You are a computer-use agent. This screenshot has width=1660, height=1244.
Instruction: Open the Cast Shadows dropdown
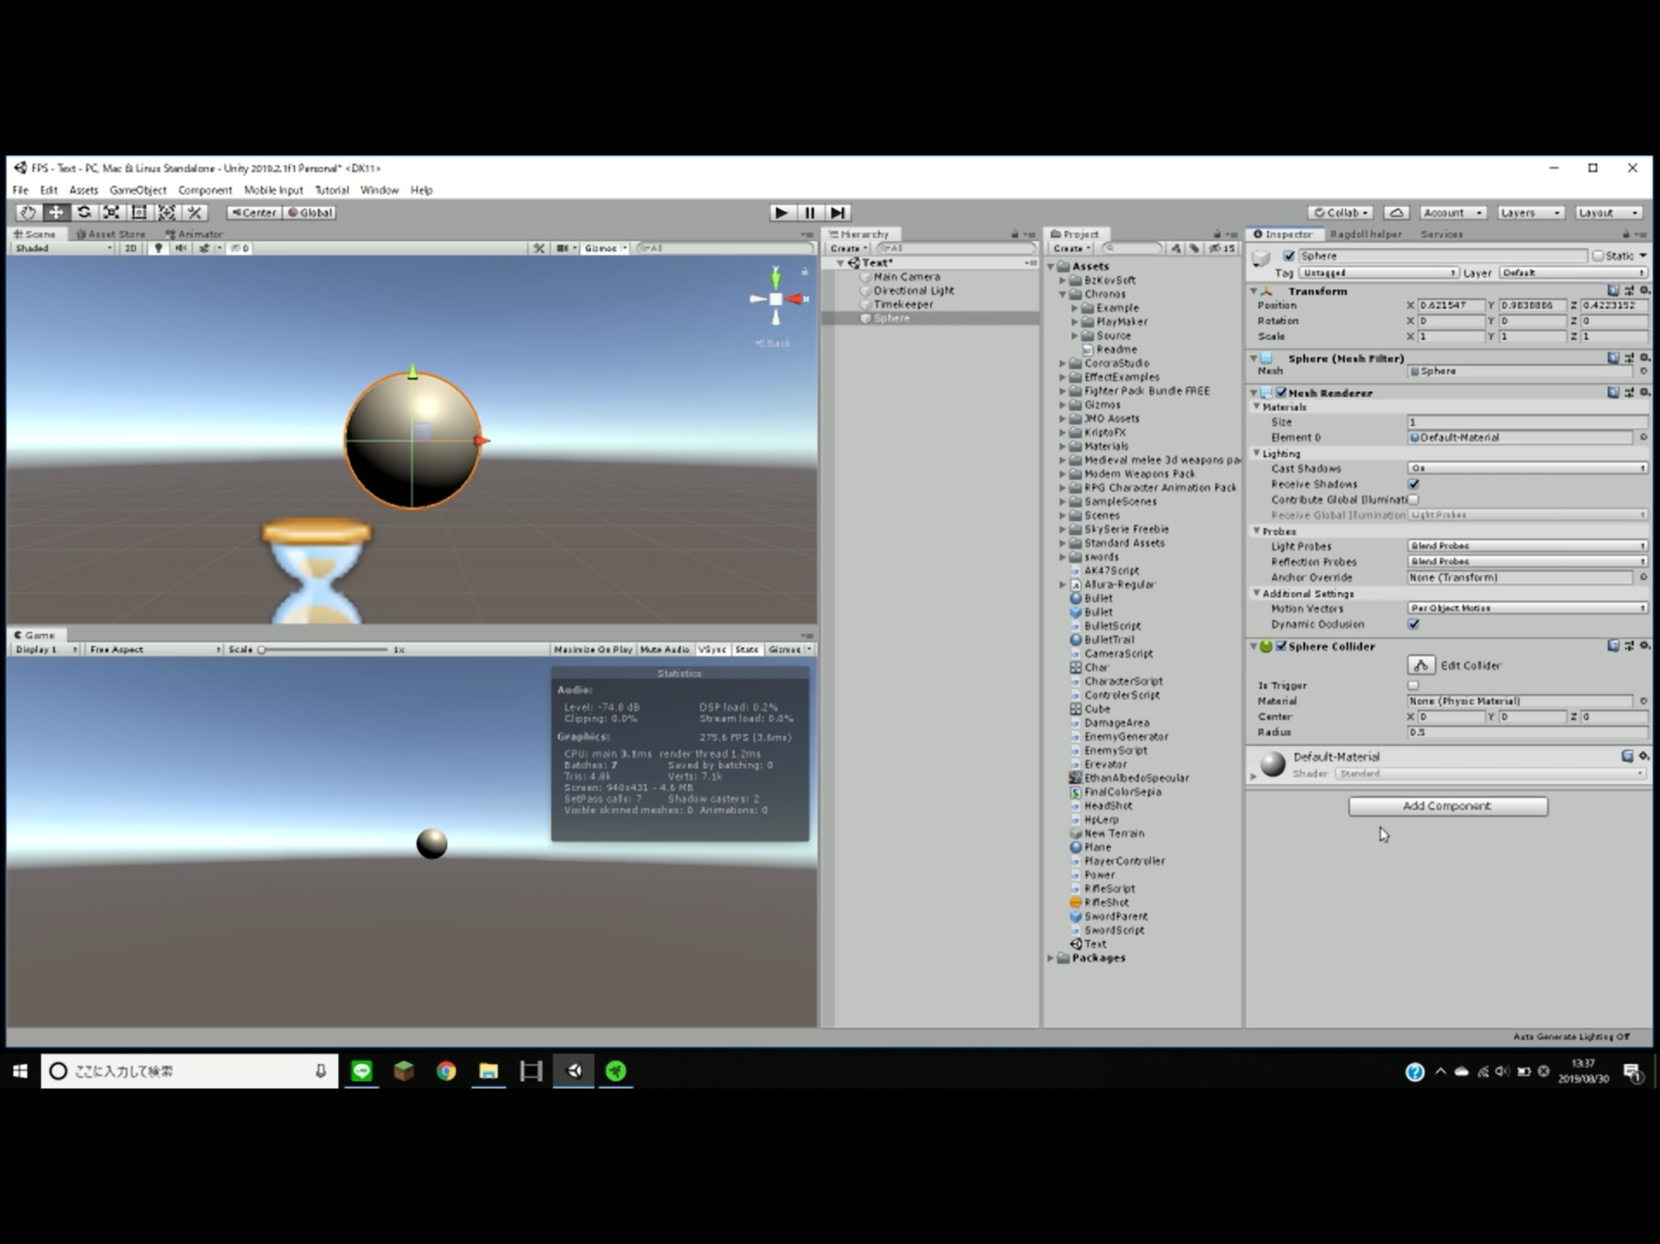(x=1526, y=468)
